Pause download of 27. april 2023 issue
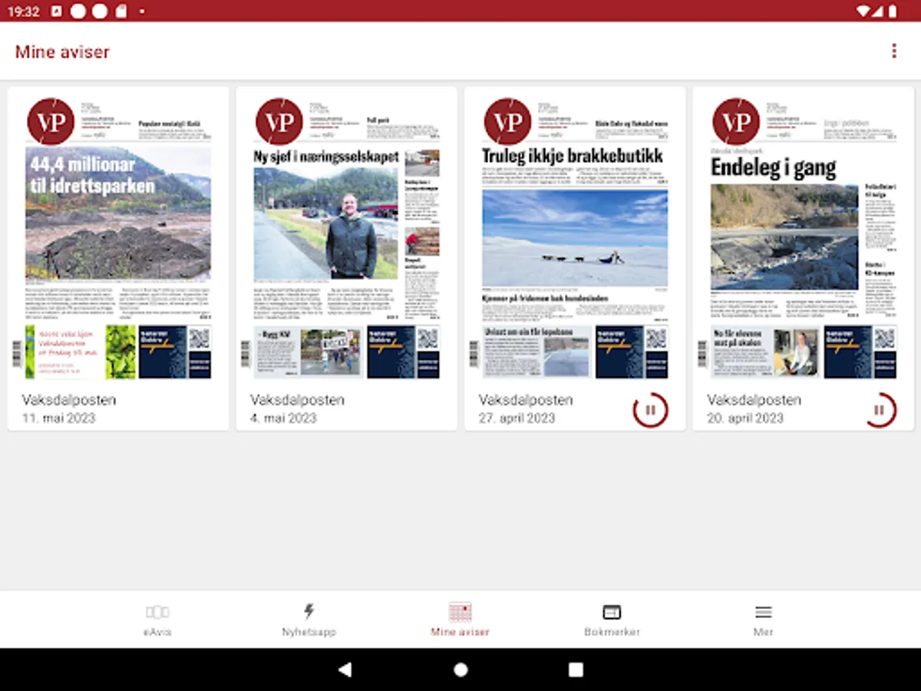 651,410
